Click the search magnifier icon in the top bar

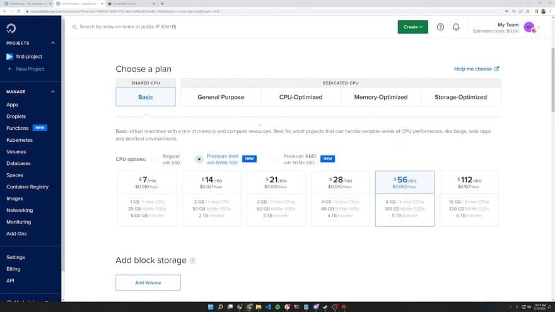(74, 27)
